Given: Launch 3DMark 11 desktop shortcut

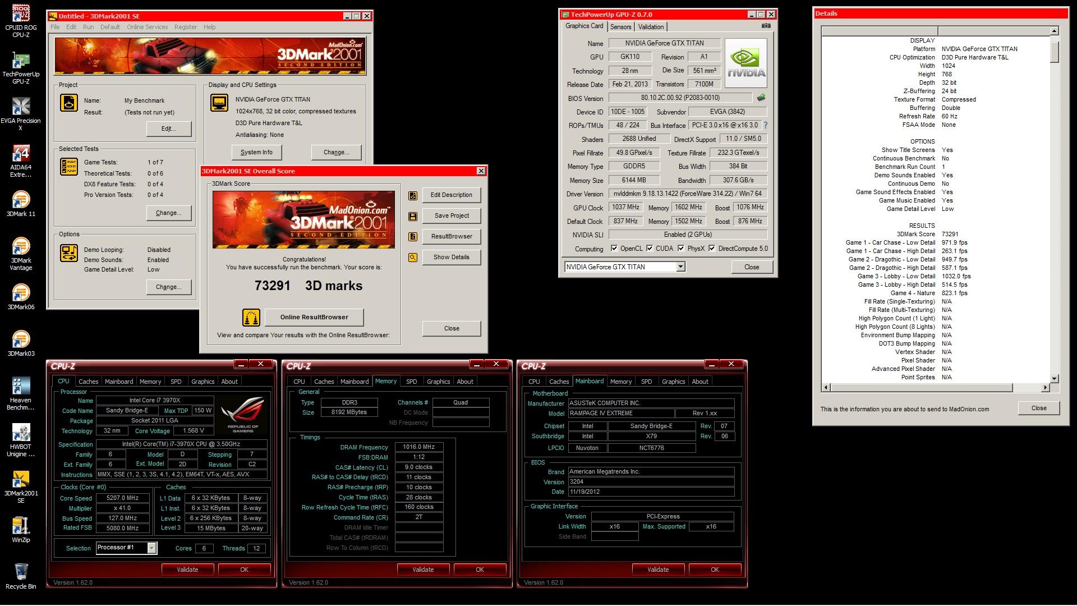Looking at the screenshot, I should pyautogui.click(x=21, y=204).
